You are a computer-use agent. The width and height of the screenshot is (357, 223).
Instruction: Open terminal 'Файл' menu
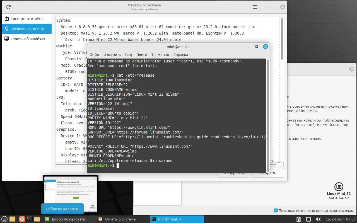pos(94,55)
